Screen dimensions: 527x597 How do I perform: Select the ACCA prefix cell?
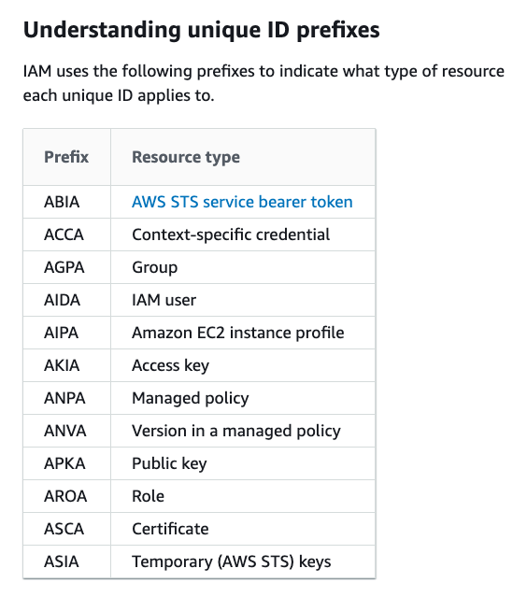(x=67, y=235)
